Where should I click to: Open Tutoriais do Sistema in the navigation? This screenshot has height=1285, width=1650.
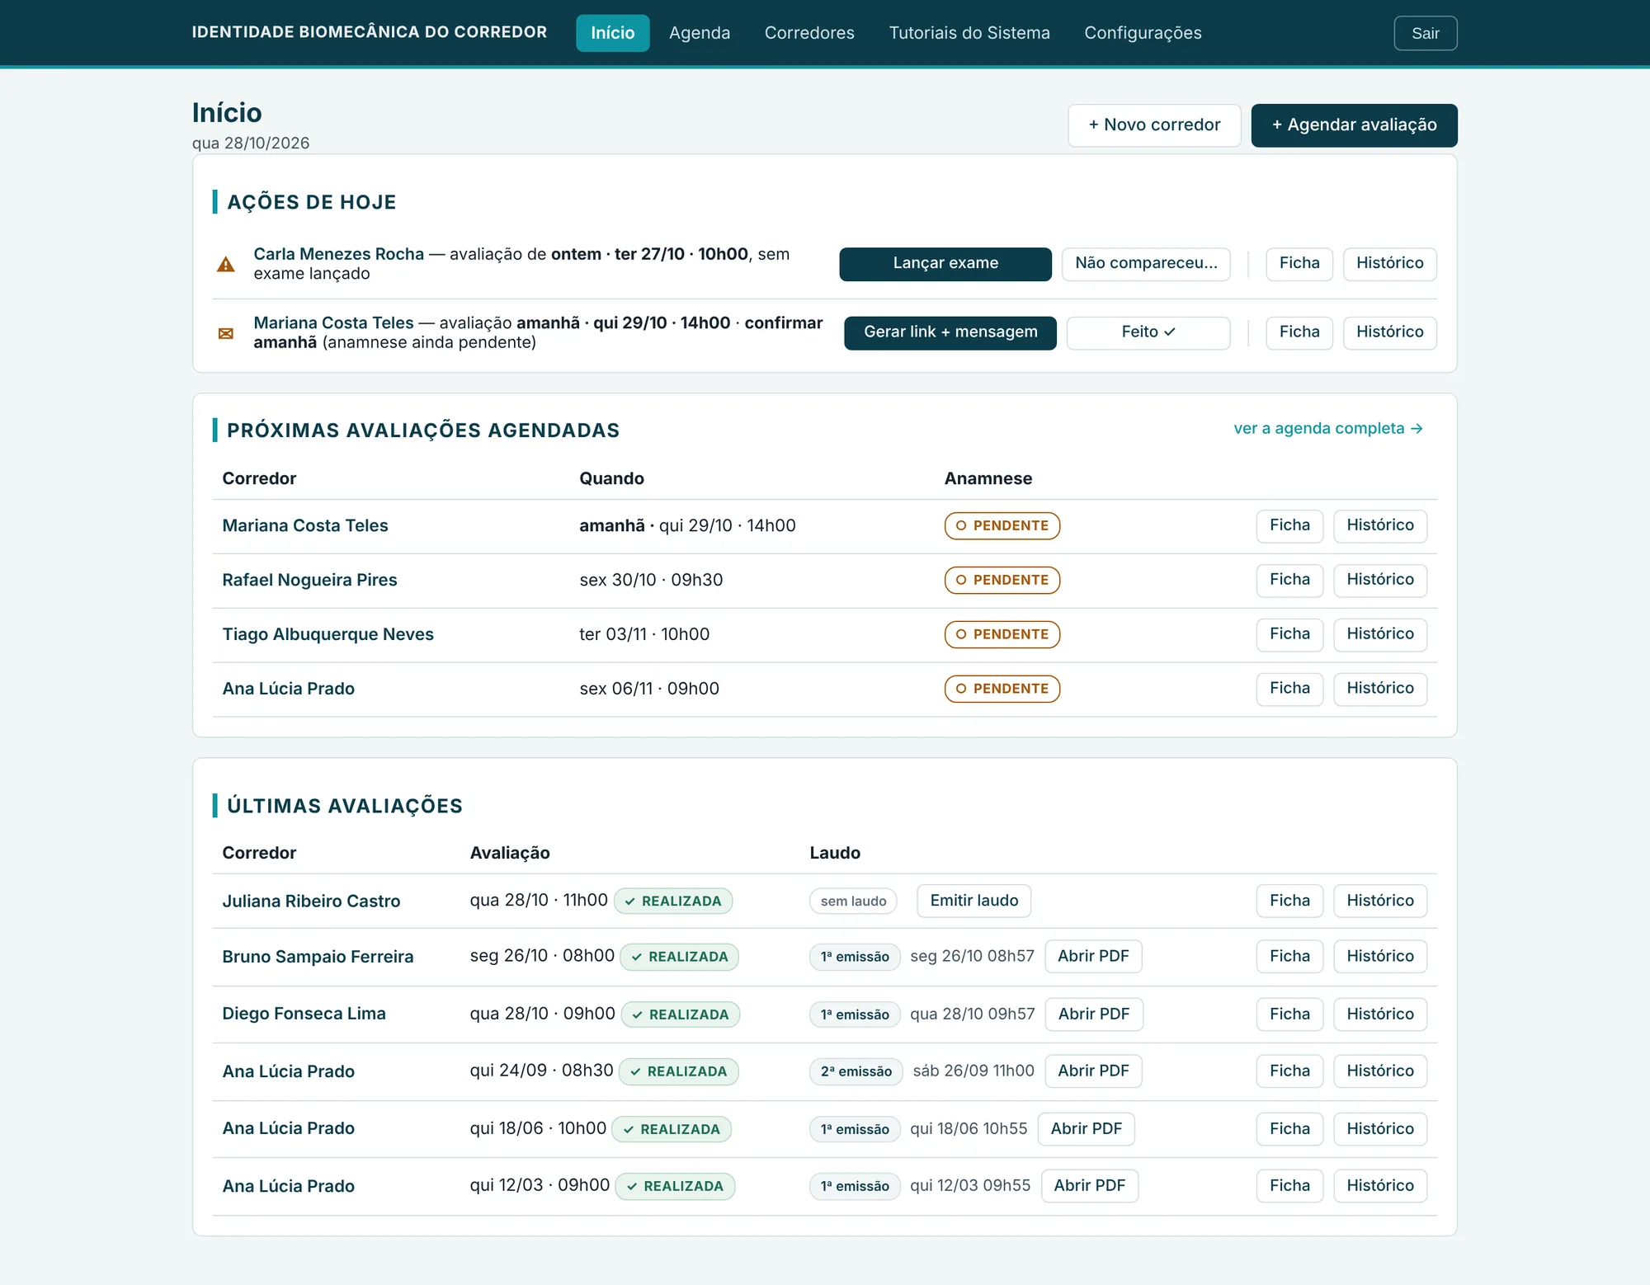pos(969,33)
